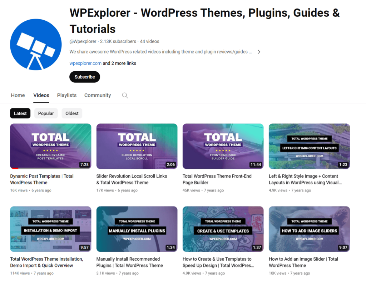The image size is (366, 286).
Task: Click the 'We share awesome WordPress related videos' description
Action: click(x=160, y=52)
